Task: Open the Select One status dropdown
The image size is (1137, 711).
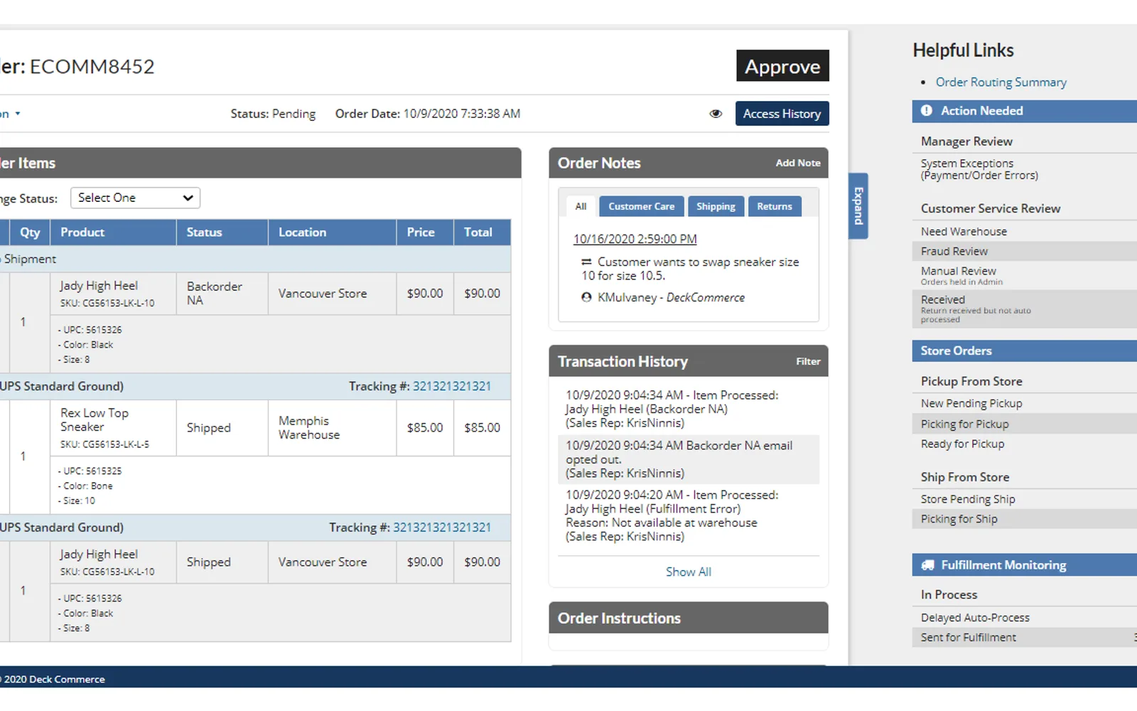Action: (135, 198)
